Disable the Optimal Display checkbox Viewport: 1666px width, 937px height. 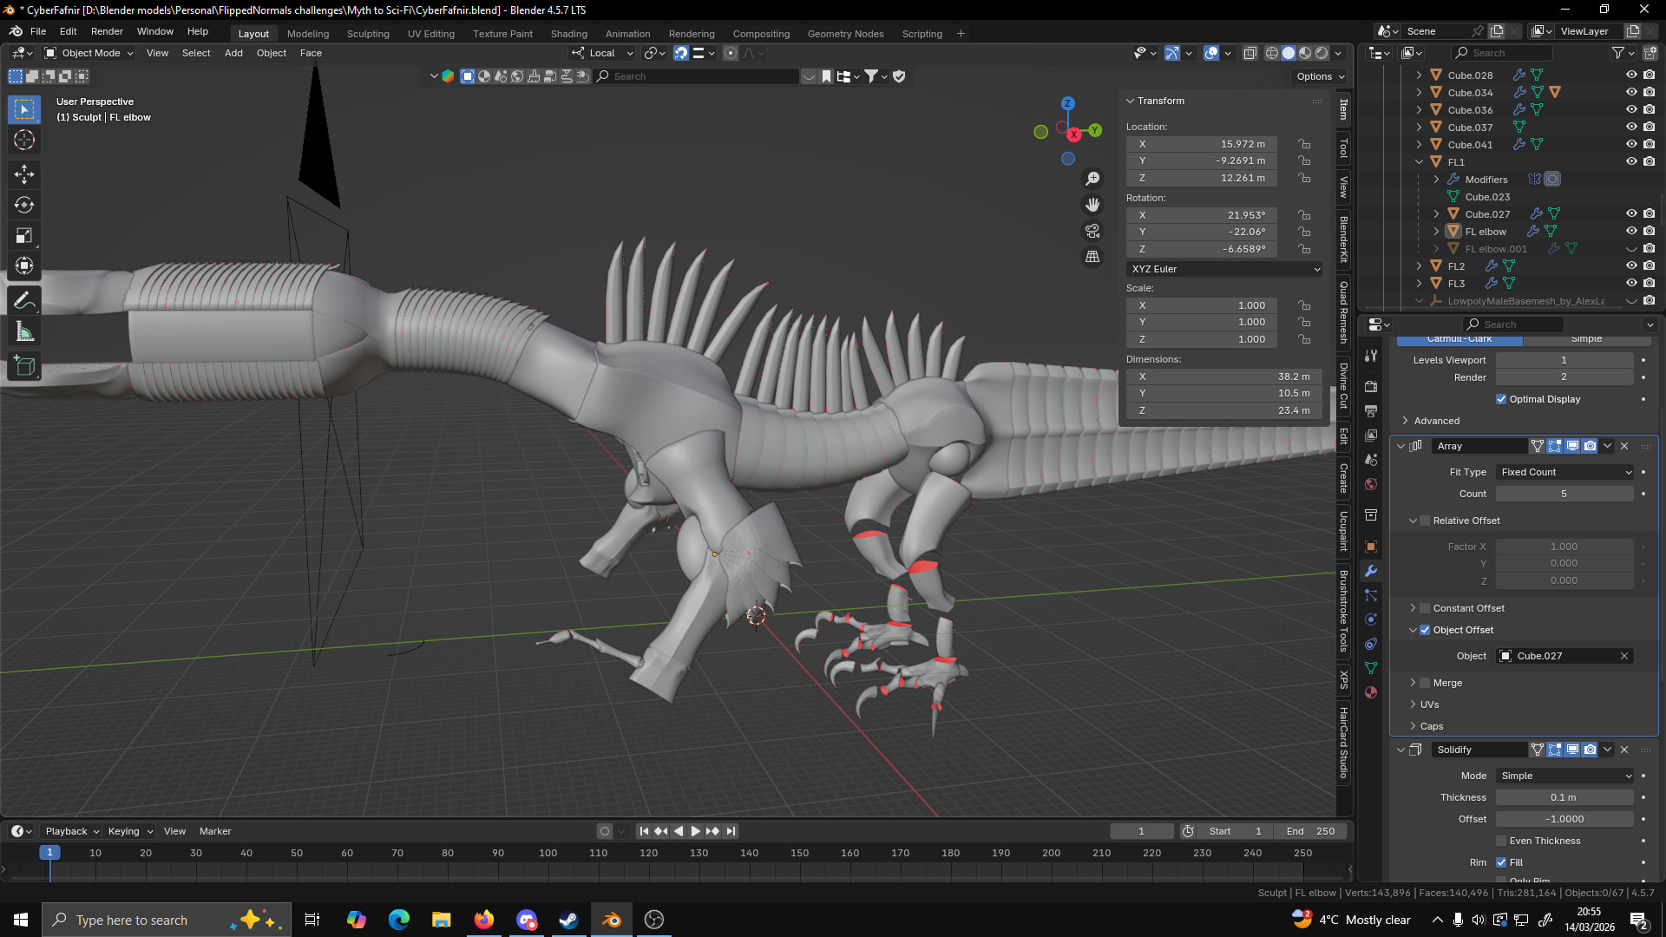tap(1501, 399)
